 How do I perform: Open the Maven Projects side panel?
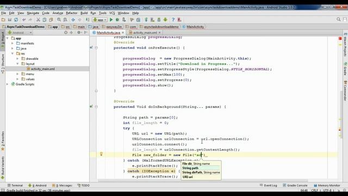(345, 45)
